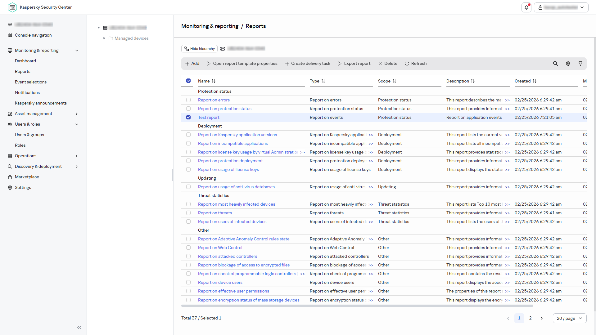Open the 20 / page dropdown
The width and height of the screenshot is (596, 335).
pyautogui.click(x=570, y=318)
